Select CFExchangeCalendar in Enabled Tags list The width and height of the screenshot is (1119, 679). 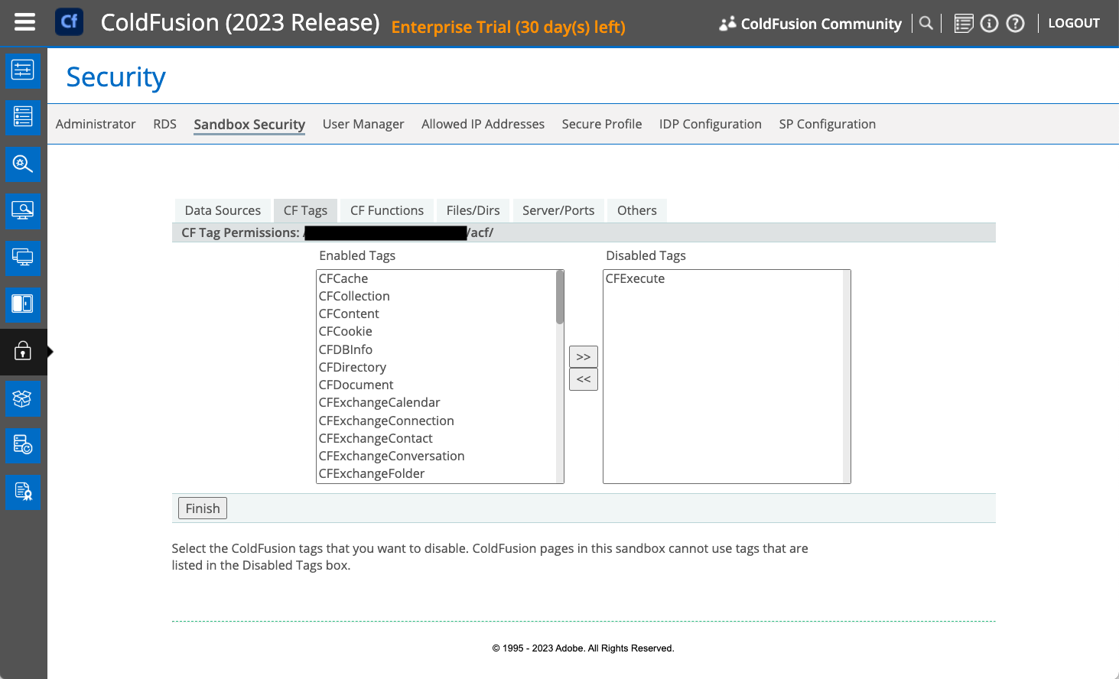(436, 402)
